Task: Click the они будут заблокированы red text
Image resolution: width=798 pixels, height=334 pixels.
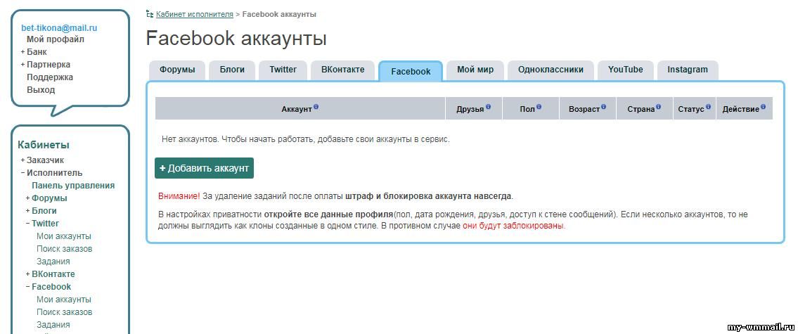Action: pyautogui.click(x=514, y=226)
